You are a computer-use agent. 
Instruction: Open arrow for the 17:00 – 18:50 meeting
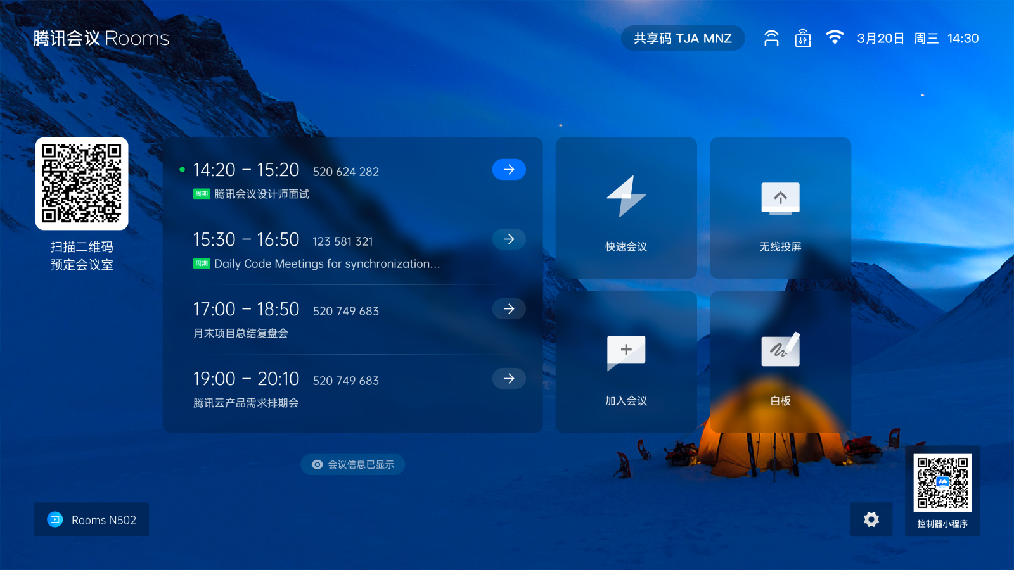point(509,308)
